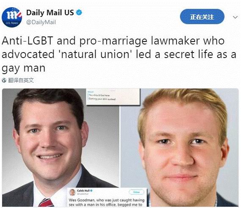
Task: Click Caleb Hull's small avatar in embedded tweet
Action: click(72, 192)
